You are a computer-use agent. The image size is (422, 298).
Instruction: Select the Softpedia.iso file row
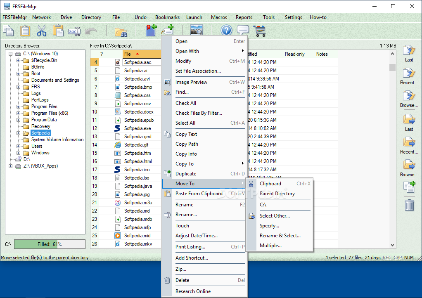(x=137, y=178)
